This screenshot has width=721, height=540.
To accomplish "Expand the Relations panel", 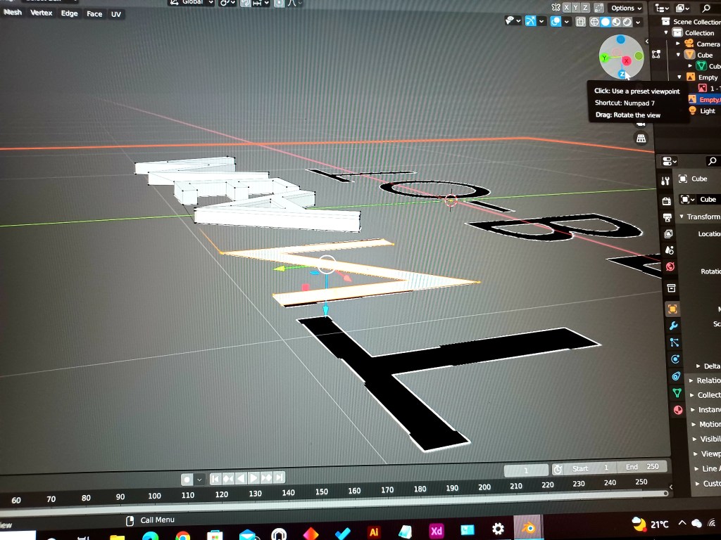I will coord(704,380).
